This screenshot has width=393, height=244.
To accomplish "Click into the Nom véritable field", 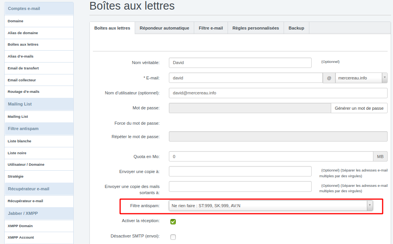I will tap(240, 63).
